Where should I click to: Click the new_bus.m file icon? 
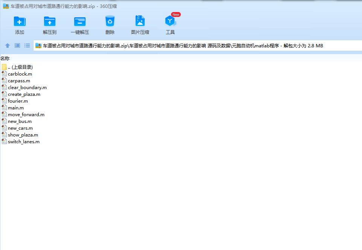point(4,121)
